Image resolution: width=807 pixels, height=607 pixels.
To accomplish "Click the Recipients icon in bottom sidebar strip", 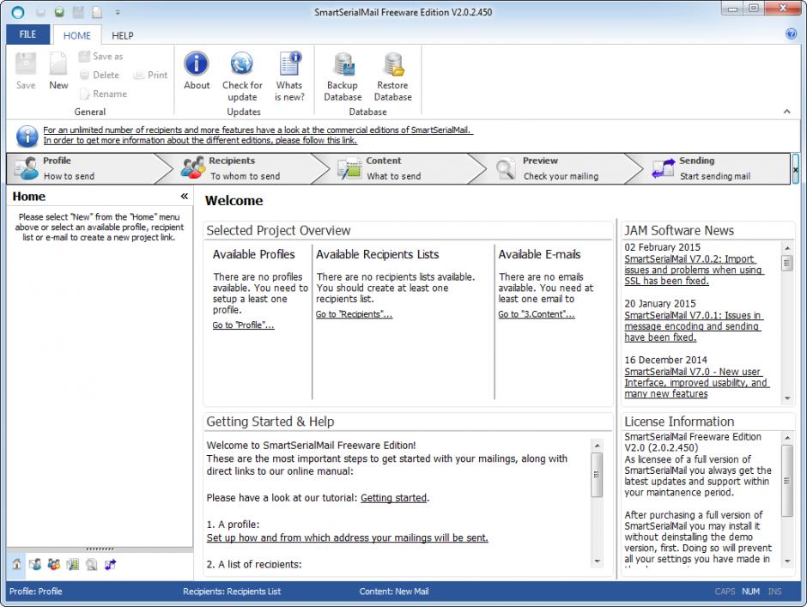I will pos(53,564).
